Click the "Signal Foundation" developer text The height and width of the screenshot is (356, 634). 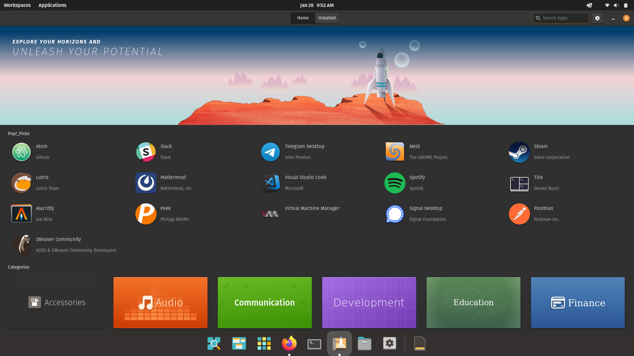(428, 220)
